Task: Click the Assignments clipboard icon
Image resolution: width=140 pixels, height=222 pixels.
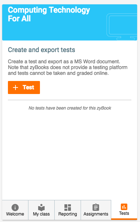Action: 96,208
